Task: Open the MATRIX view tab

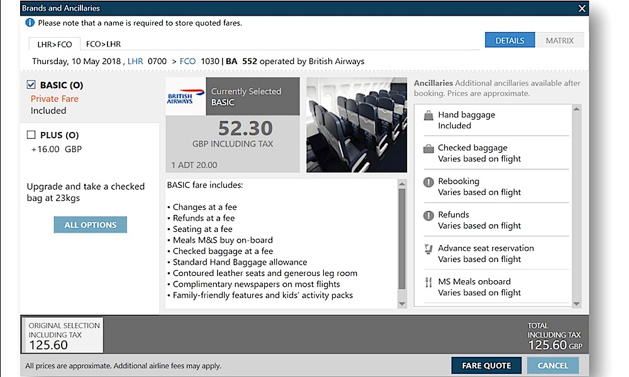Action: click(559, 40)
